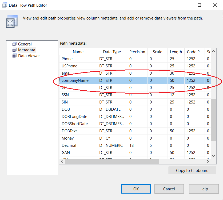Open Help for this dialog
223x200 pixels.
coord(204,189)
